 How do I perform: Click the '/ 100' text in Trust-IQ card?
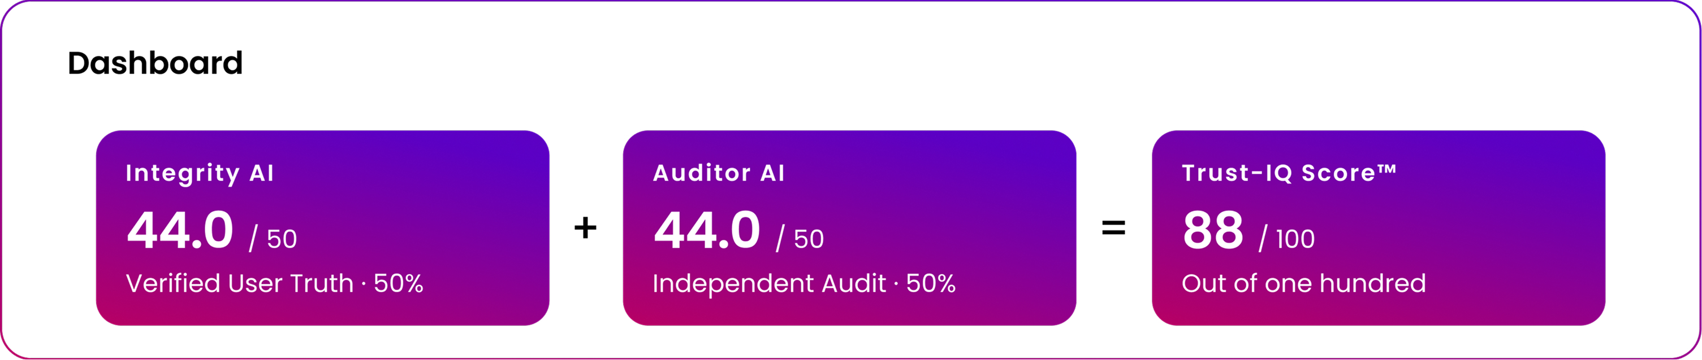click(x=1287, y=239)
